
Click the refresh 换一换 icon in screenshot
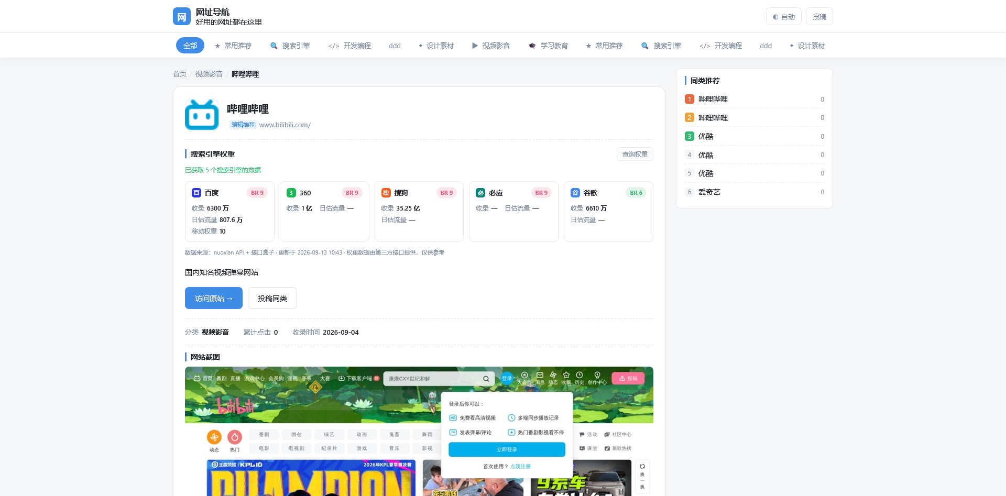(642, 467)
